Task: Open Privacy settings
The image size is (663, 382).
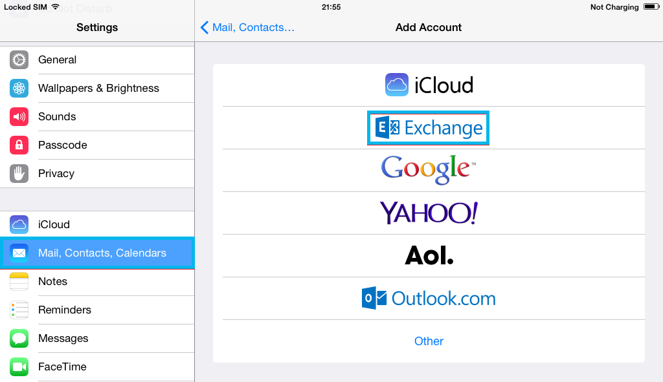Action: click(97, 173)
